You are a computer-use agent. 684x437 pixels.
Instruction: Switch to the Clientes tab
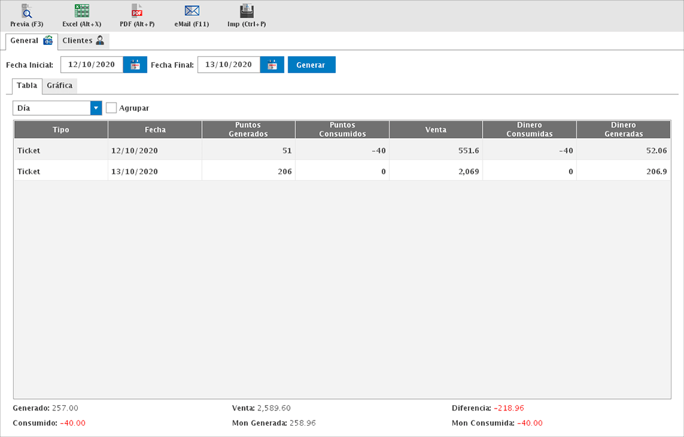click(83, 41)
